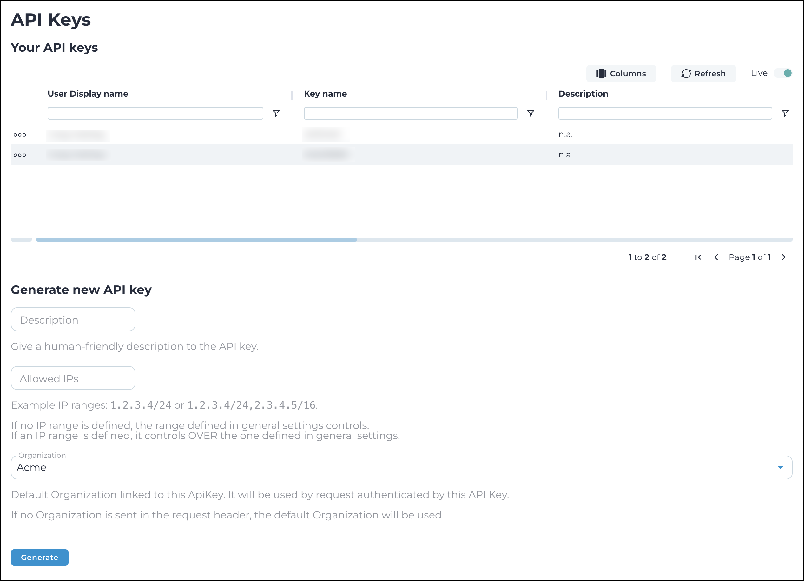Sort by Description column header

[583, 94]
